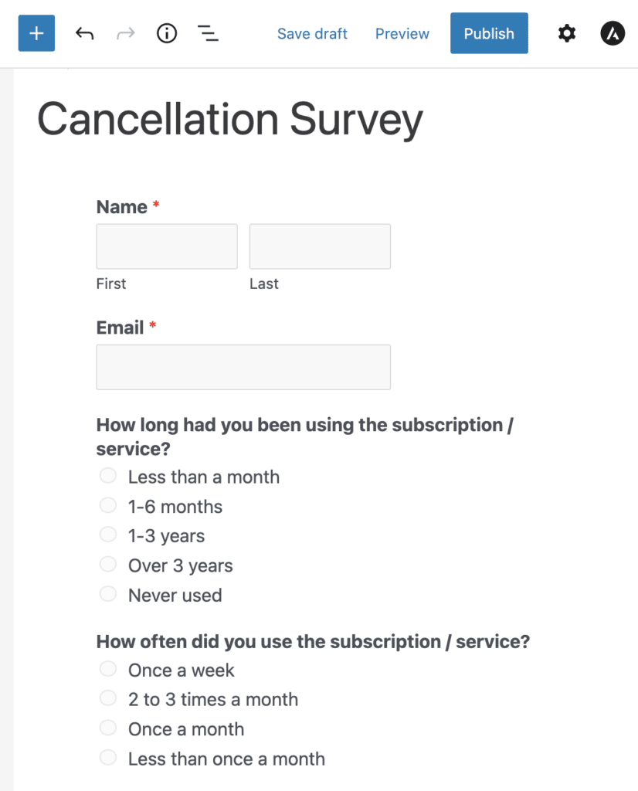Viewport: 638px width, 791px height.
Task: Click the block inserter plus icon
Action: pos(36,33)
